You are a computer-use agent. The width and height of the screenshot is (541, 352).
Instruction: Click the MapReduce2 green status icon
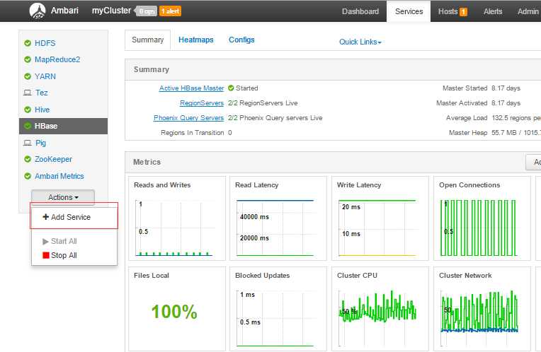click(28, 59)
